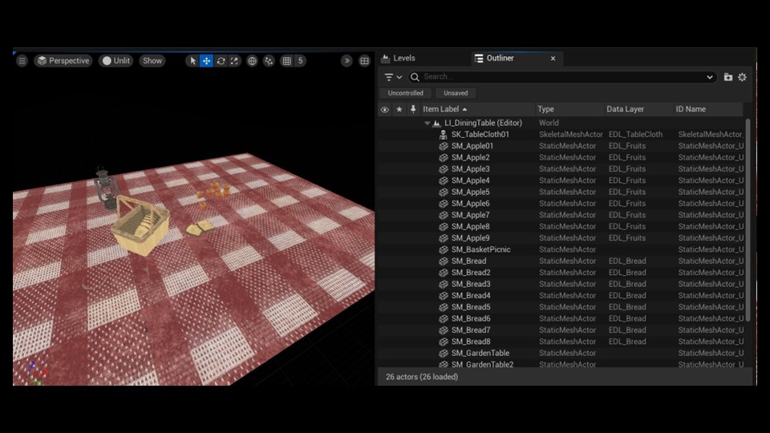The image size is (770, 433).
Task: Activate the scale gizmo tool
Action: pyautogui.click(x=235, y=61)
